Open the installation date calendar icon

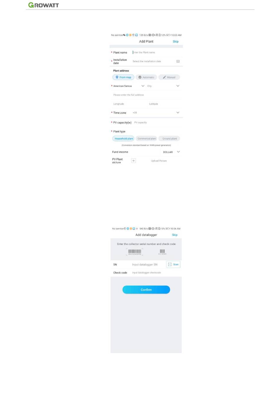click(178, 61)
